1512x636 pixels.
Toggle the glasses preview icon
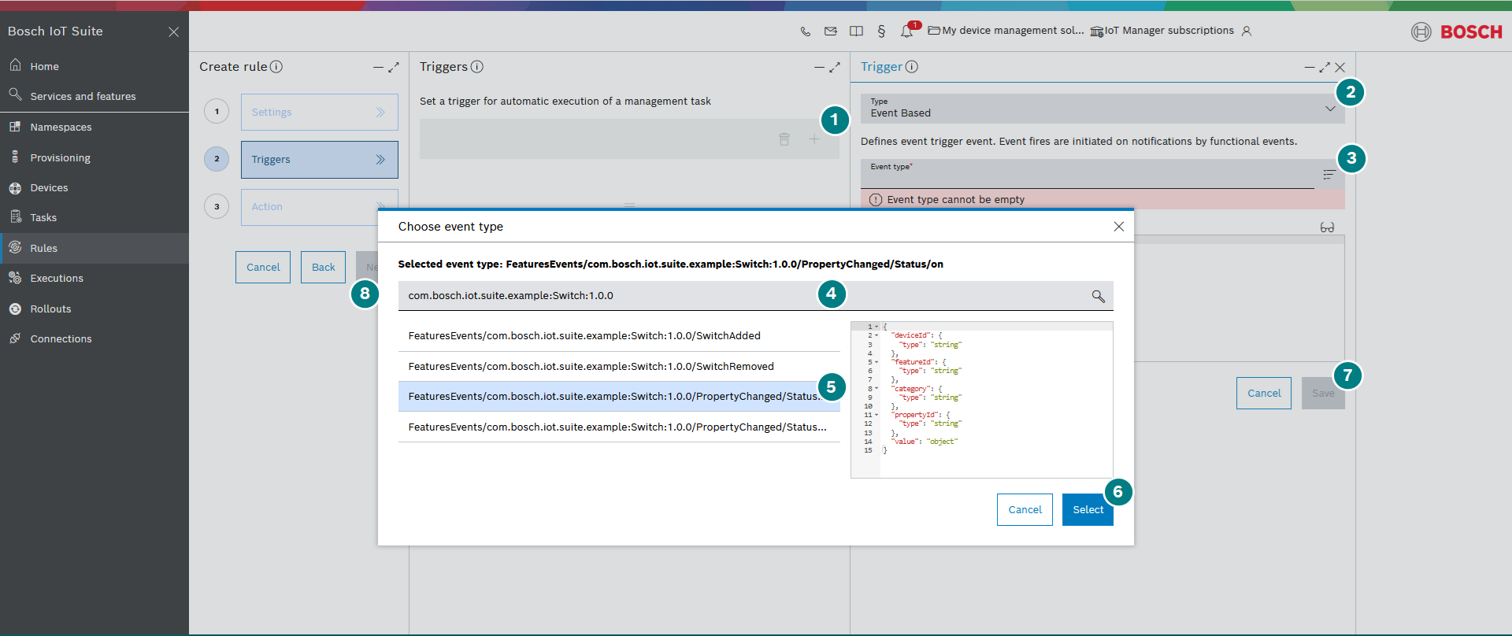[x=1327, y=227]
